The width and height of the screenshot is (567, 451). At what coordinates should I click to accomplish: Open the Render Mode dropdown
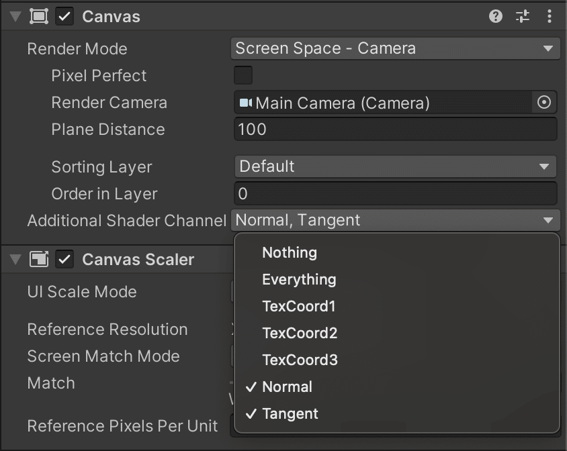coord(396,48)
